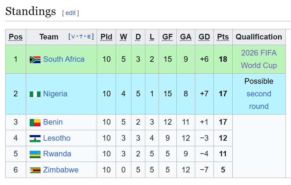Open the Nigeria team link
Viewport: 291px width, 185px height.
click(x=55, y=94)
